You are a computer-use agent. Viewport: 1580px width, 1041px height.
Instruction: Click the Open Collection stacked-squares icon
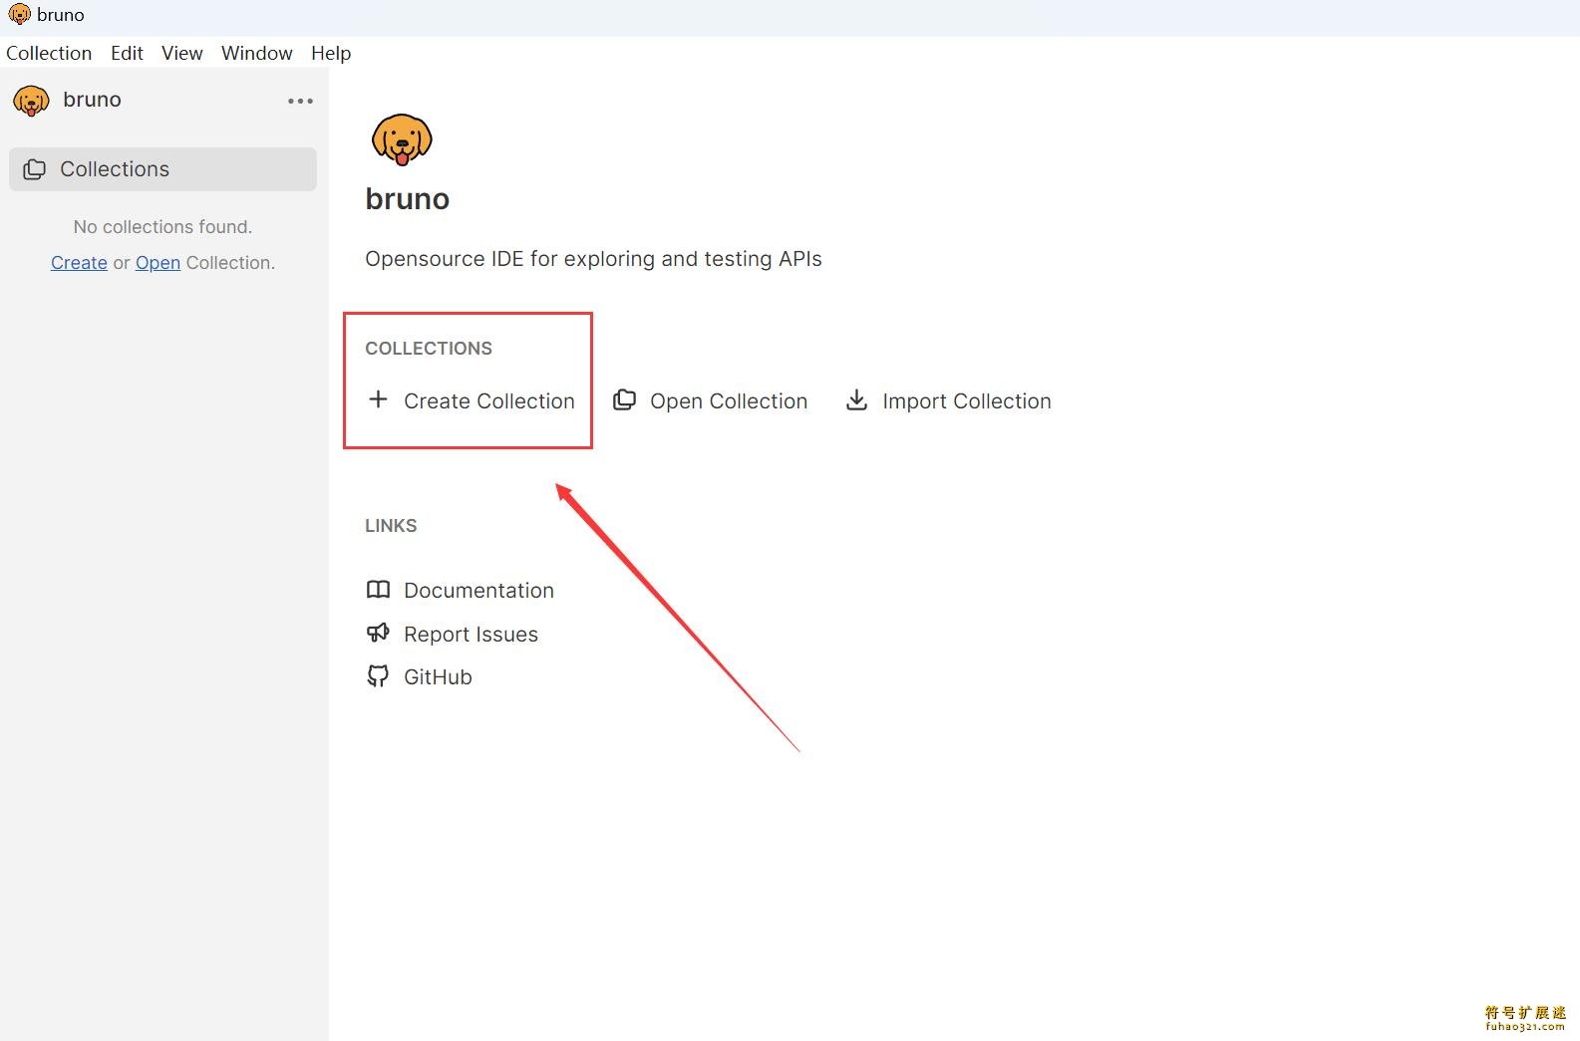point(625,400)
